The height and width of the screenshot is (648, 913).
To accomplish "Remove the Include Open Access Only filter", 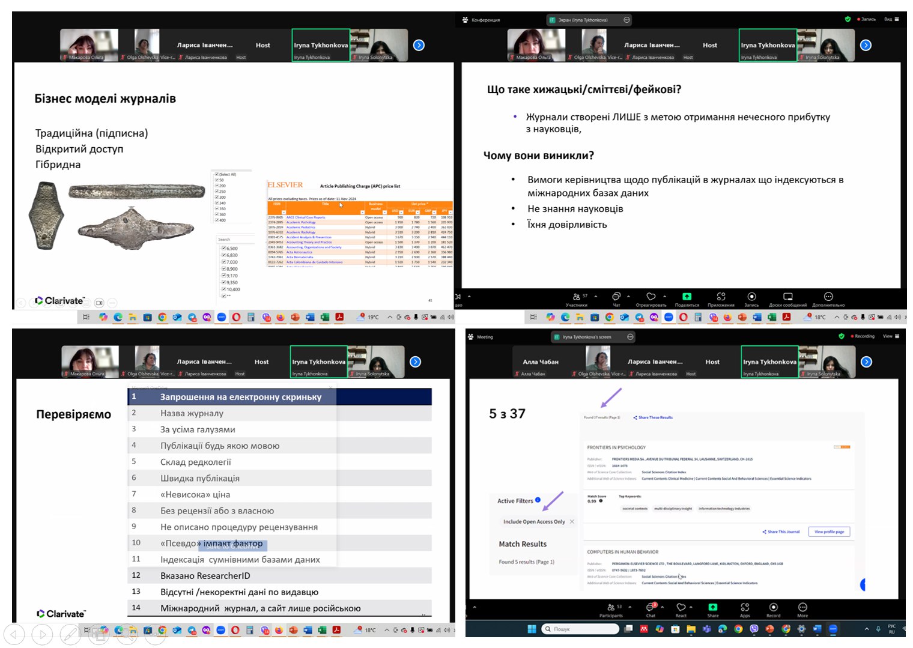I will 572,521.
